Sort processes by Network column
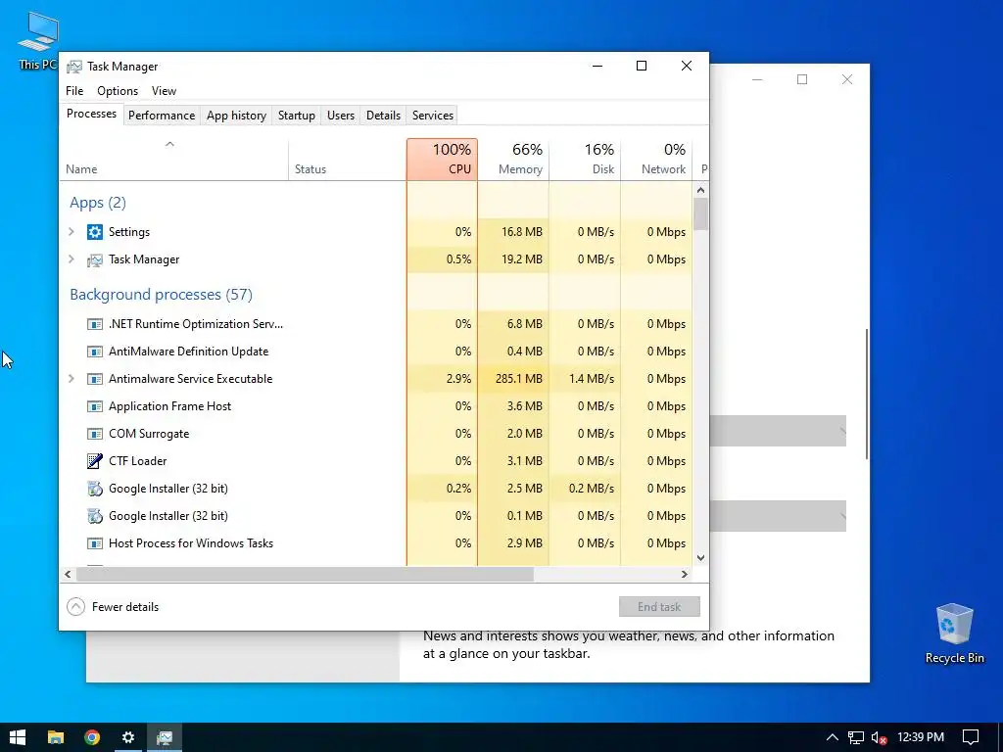 coord(656,160)
